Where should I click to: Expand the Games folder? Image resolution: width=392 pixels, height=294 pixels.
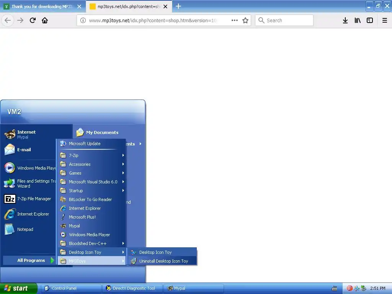[x=91, y=173]
